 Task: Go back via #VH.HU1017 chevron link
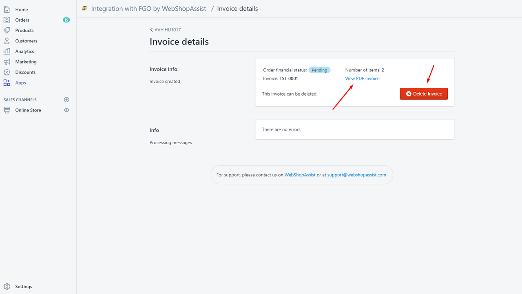point(165,30)
